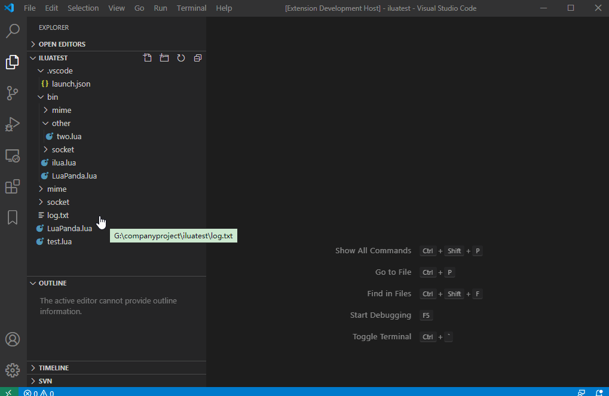The width and height of the screenshot is (609, 396).
Task: Collapse the other folder
Action: (x=117, y=124)
